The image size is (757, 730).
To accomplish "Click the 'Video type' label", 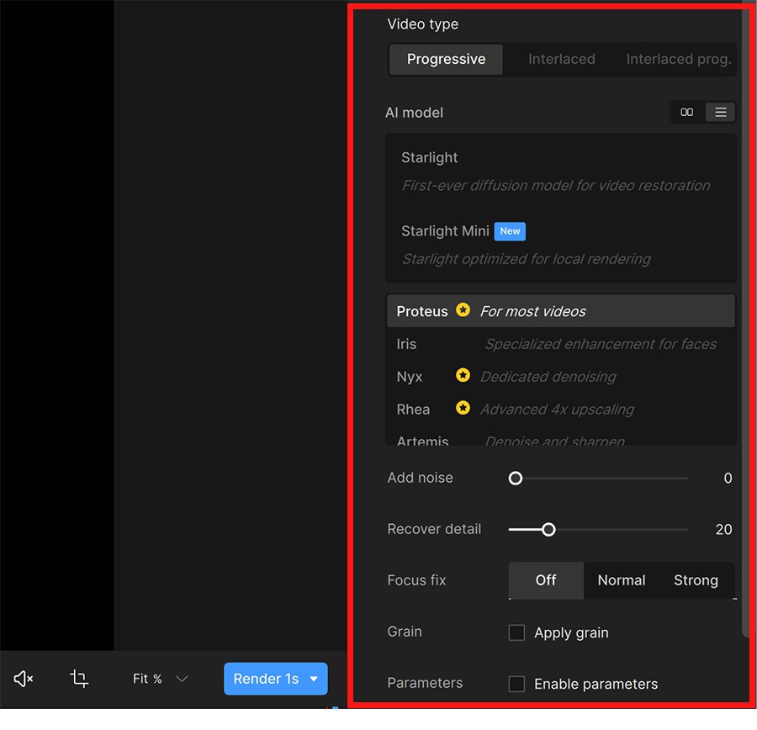I will (x=422, y=24).
